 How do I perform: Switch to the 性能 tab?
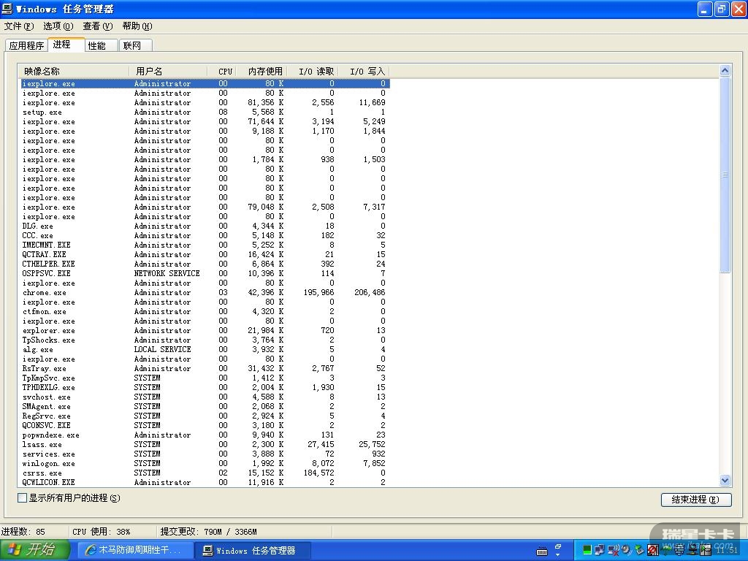click(101, 45)
